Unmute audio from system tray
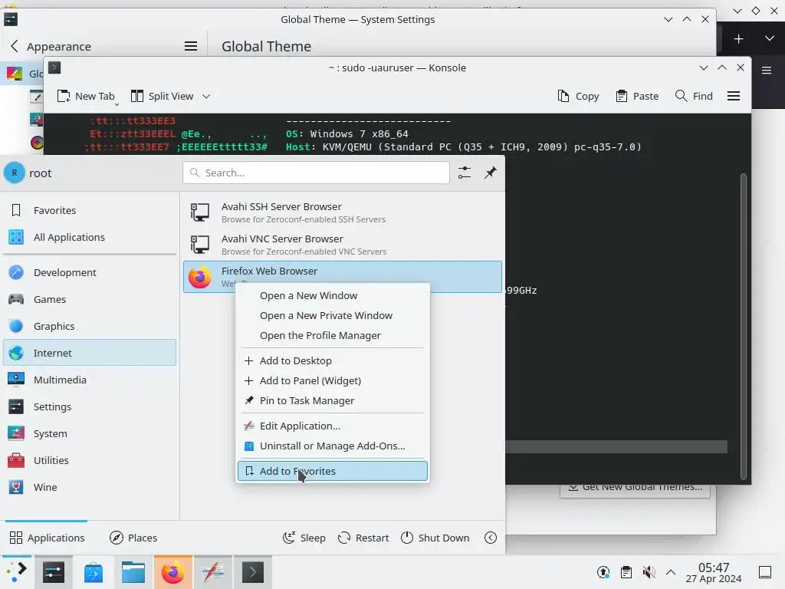 point(649,572)
